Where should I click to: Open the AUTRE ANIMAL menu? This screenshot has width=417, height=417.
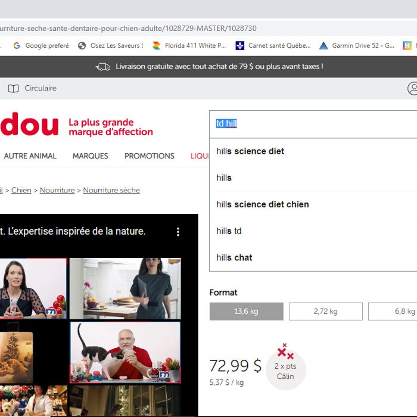pos(30,156)
